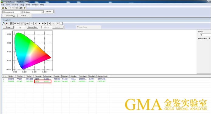Screen dimensions: 211x114
Task: Click the open file folder icon
Action: point(3,8)
